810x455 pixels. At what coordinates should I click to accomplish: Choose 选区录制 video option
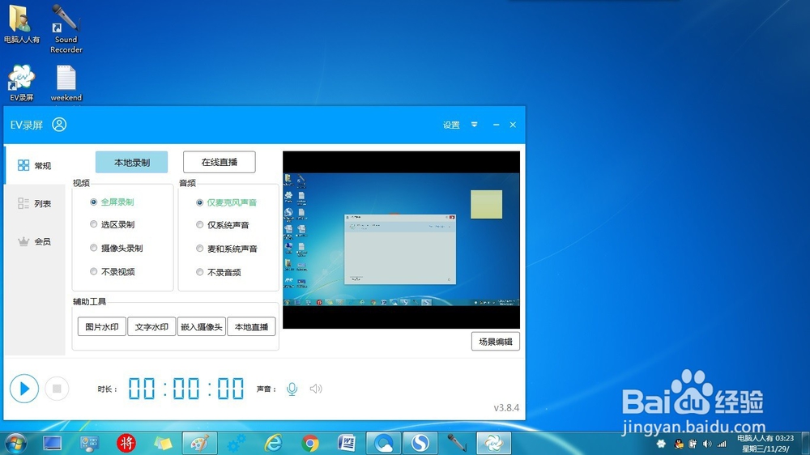(x=112, y=224)
